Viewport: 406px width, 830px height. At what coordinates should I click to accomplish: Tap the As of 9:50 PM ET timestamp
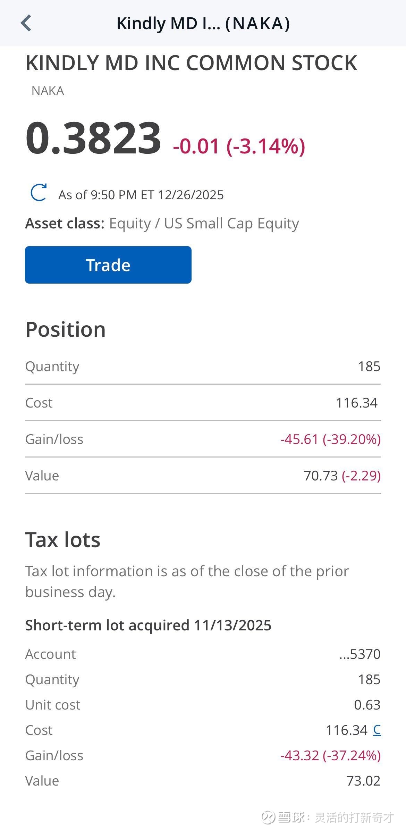(141, 195)
